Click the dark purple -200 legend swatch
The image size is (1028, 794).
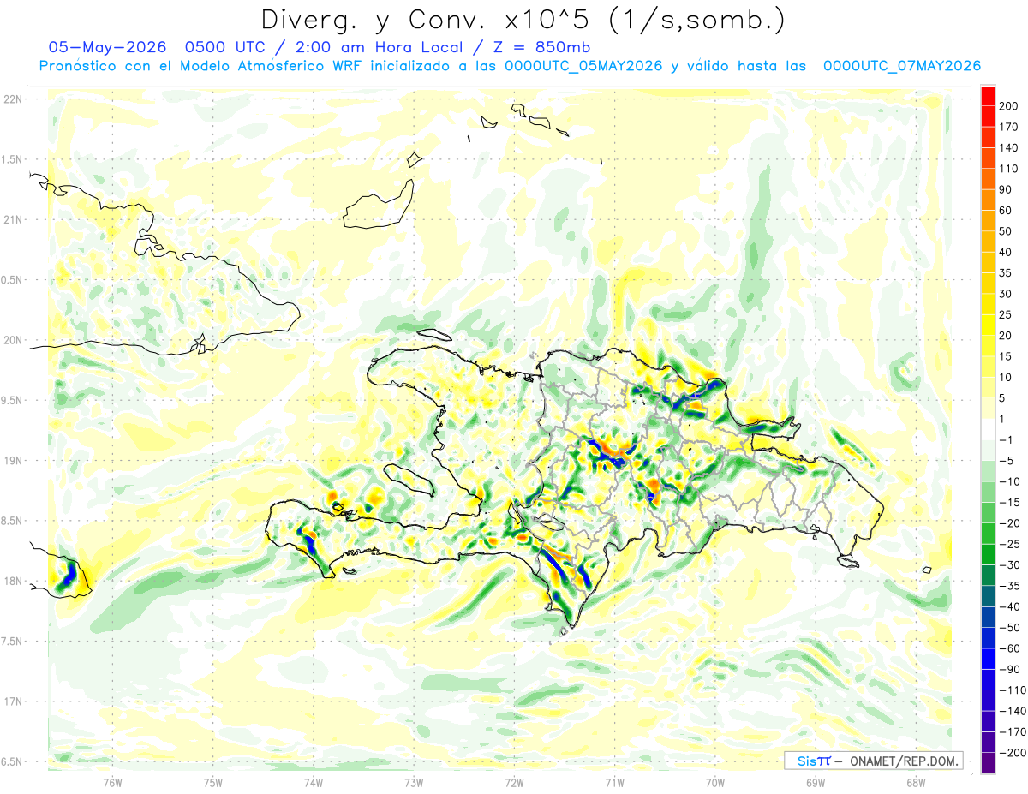click(988, 763)
